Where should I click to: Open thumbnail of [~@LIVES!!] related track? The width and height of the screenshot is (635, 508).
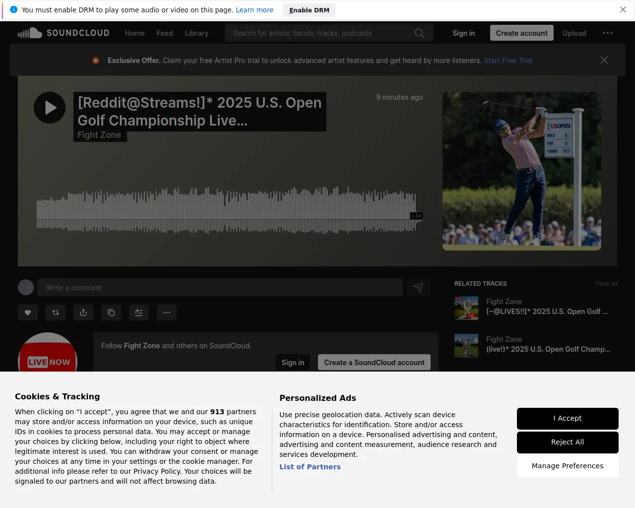tap(466, 308)
